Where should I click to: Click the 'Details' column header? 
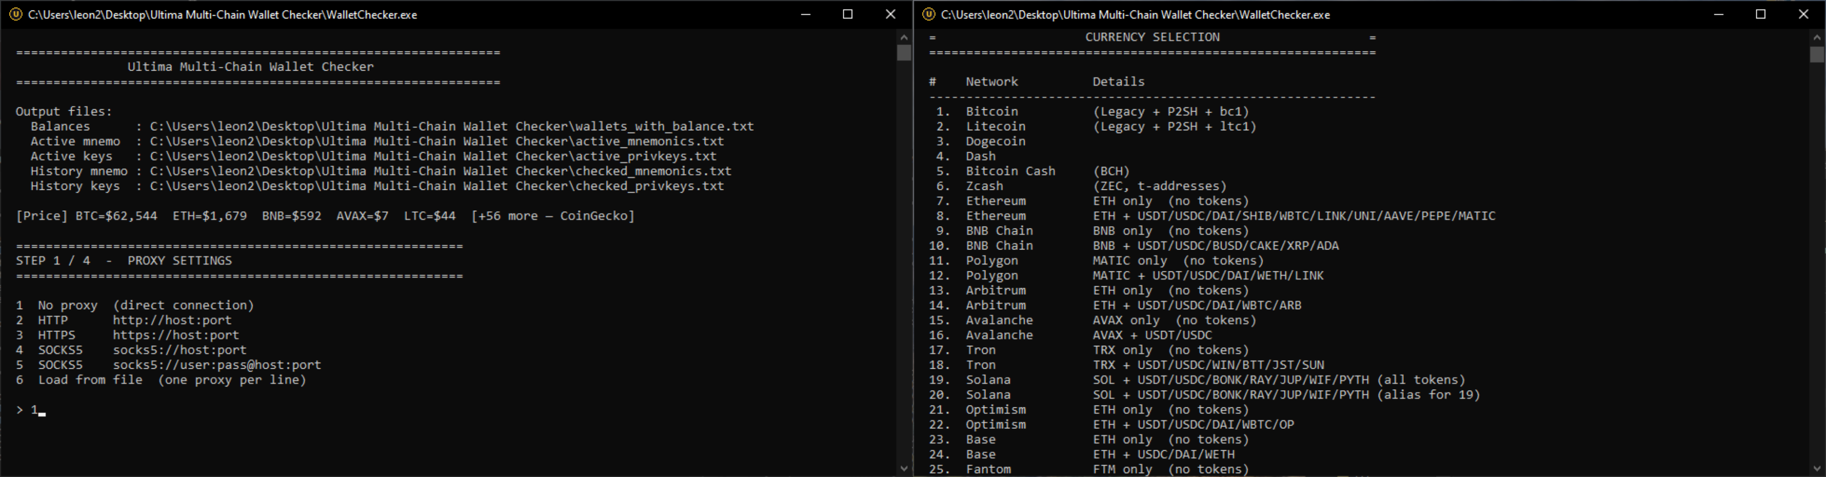coord(1118,82)
